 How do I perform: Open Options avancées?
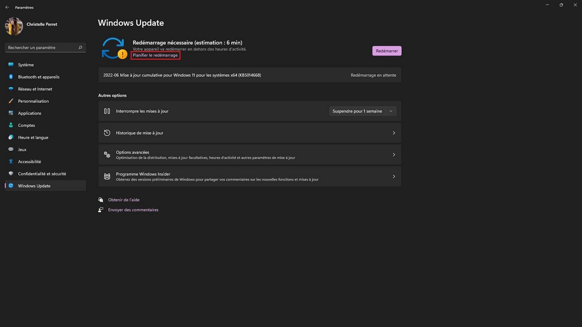pos(250,155)
